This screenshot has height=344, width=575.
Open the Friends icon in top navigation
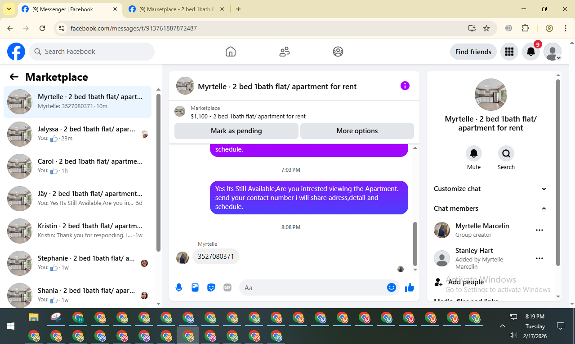[285, 52]
